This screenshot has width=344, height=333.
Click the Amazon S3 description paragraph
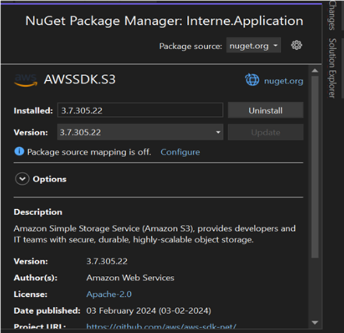(x=154, y=234)
